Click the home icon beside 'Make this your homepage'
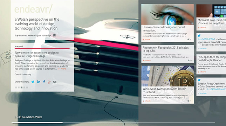 tap(54, 35)
